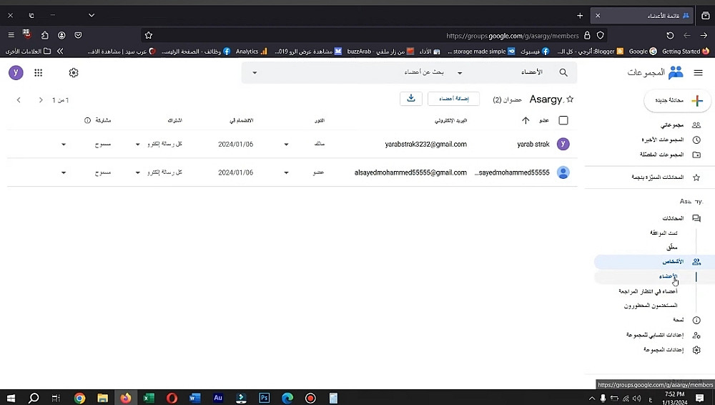
Task: Click yarabstrak3232@gmail.com email
Action: click(426, 145)
